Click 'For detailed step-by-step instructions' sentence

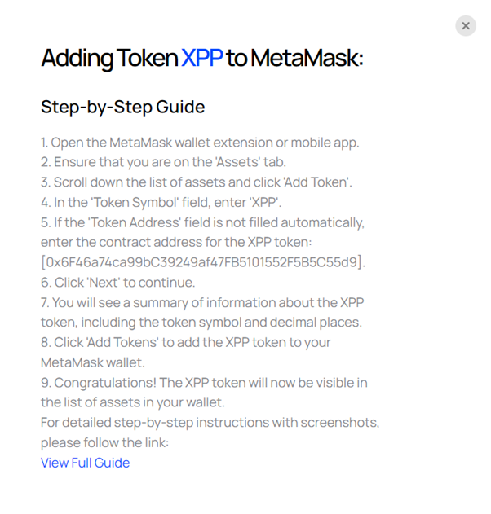pyautogui.click(x=210, y=423)
